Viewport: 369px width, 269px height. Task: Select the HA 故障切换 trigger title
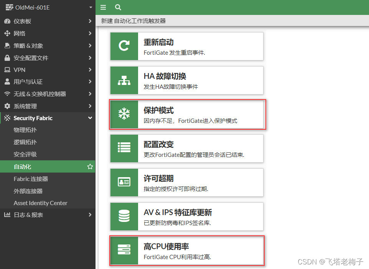(x=165, y=76)
